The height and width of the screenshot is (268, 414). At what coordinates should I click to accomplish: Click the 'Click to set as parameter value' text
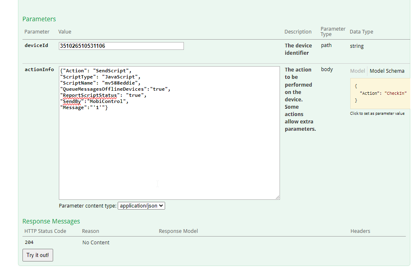(x=377, y=114)
